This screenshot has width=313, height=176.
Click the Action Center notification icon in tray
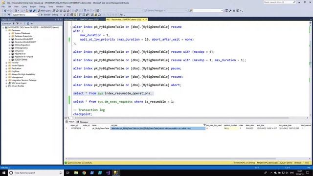pos(308,173)
